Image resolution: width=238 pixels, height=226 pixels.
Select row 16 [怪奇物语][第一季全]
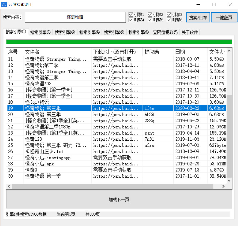click(x=117, y=90)
